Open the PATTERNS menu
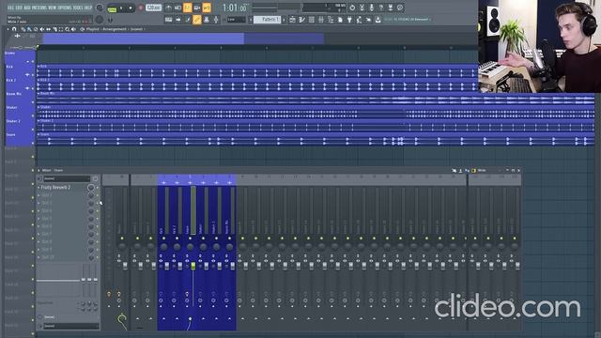The image size is (601, 338). coord(40,8)
